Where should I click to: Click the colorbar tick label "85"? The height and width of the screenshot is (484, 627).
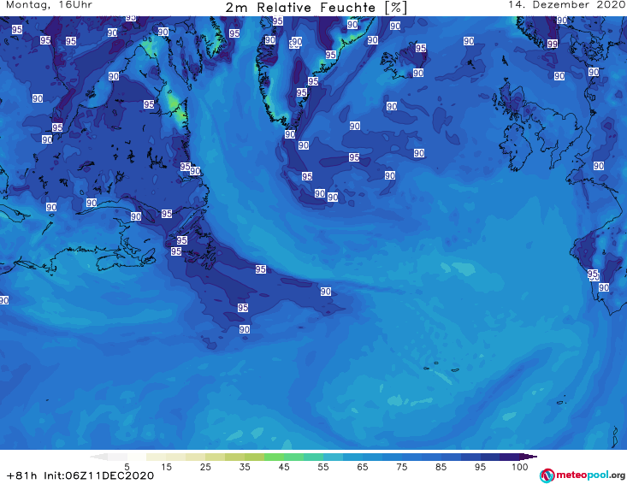(441, 467)
